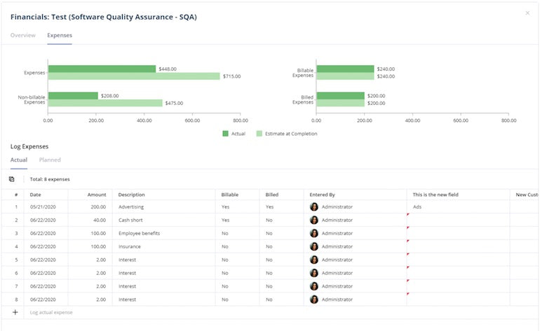Click Administrator avatar in Employee benefits row
Image resolution: width=540 pixels, height=331 pixels.
pos(314,233)
